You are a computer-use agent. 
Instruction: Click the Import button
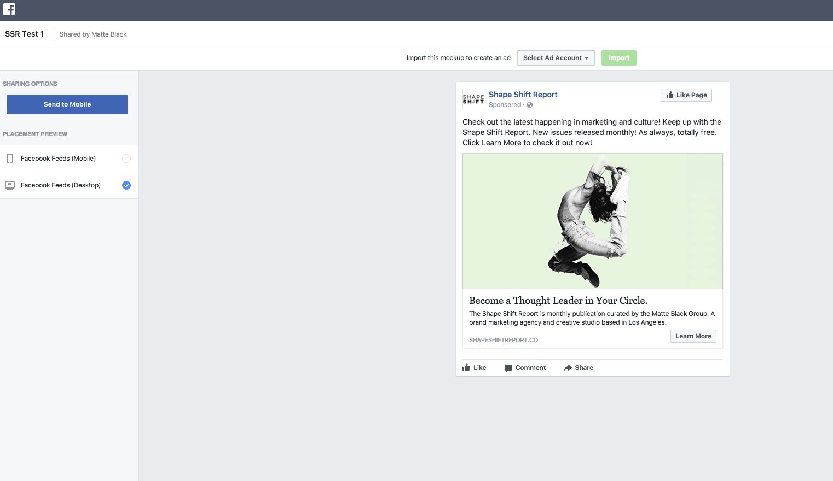(618, 57)
